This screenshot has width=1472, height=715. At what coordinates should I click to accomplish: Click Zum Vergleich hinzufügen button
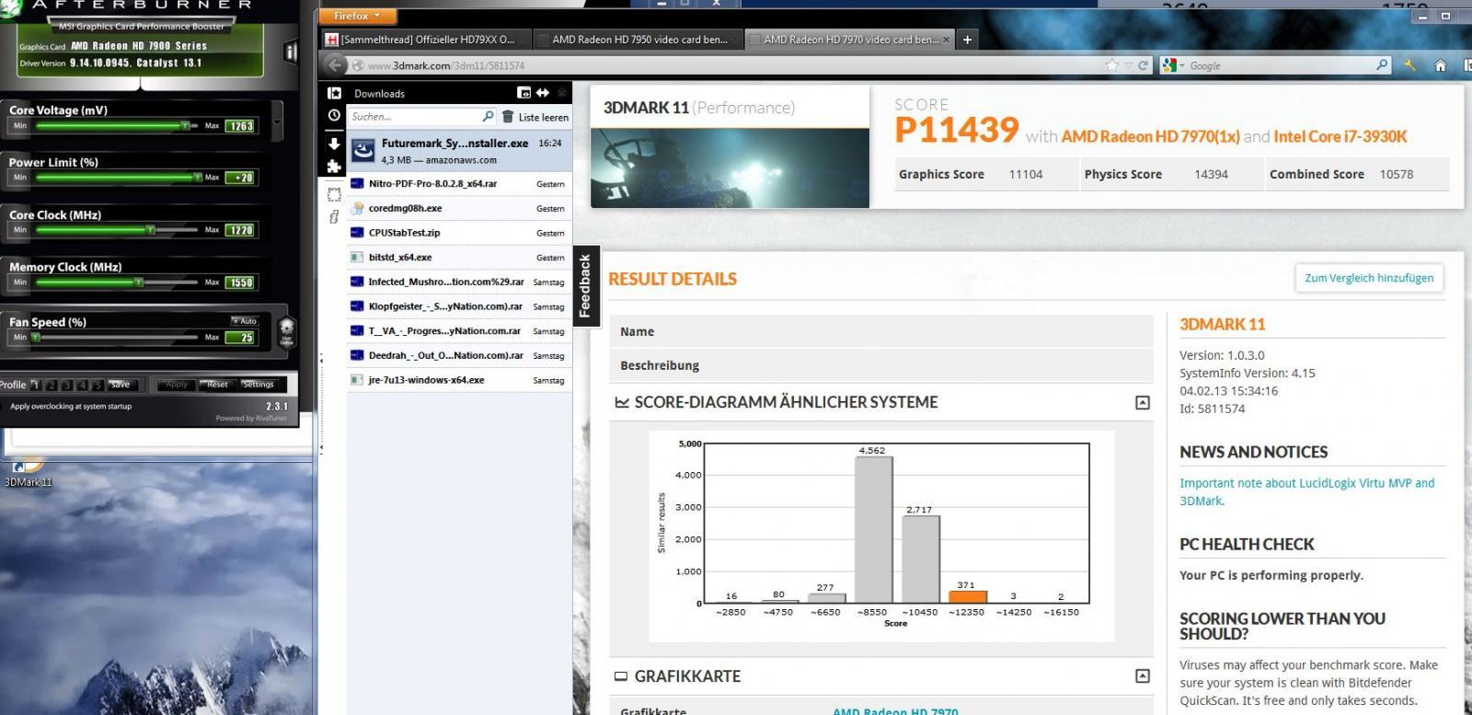coord(1369,278)
